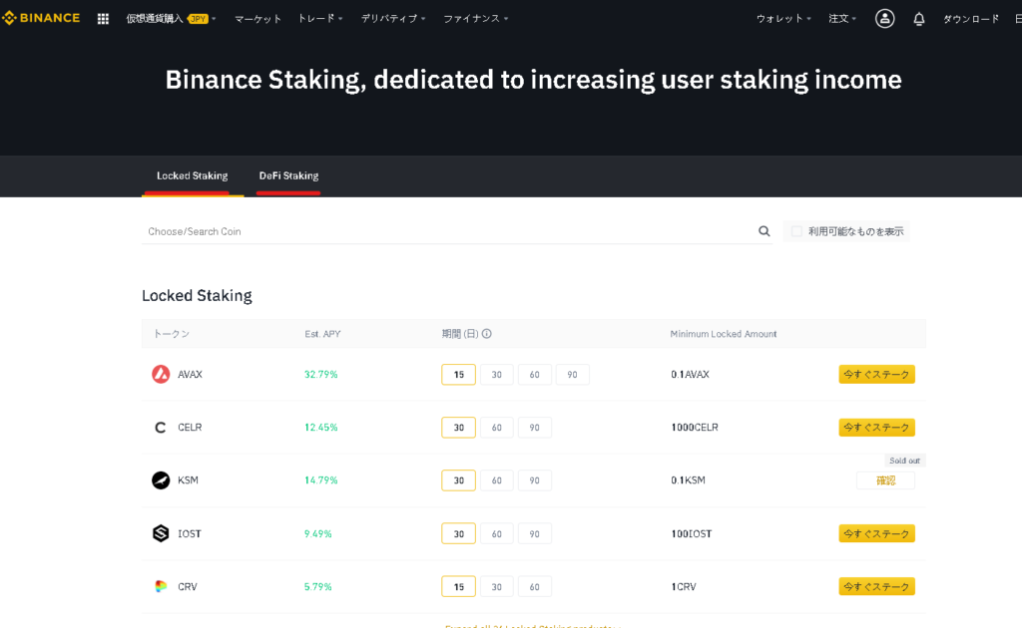Select 60 day period for CRV
Image resolution: width=1022 pixels, height=628 pixels.
pyautogui.click(x=535, y=586)
